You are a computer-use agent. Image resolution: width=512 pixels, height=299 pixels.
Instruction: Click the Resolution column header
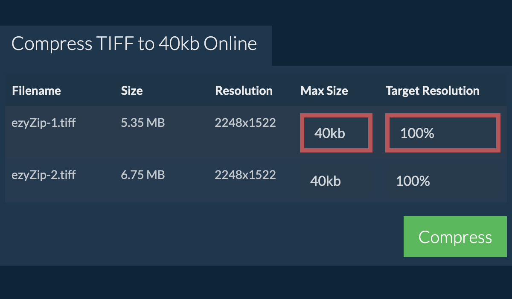click(244, 91)
